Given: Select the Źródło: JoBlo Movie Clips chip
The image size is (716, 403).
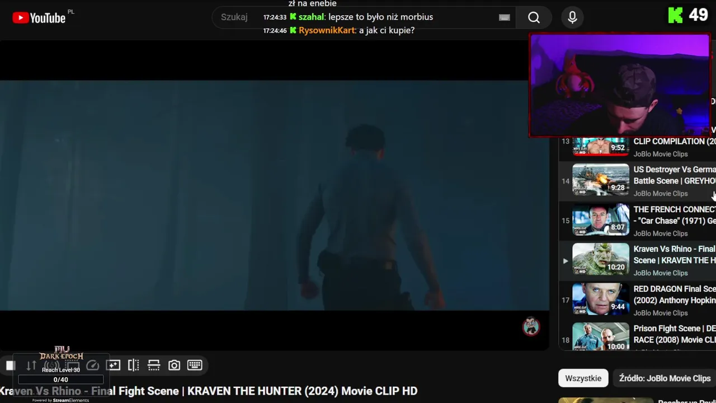Looking at the screenshot, I should tap(665, 378).
